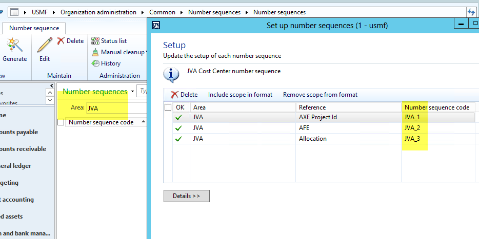Image resolution: width=479 pixels, height=239 pixels.
Task: Click Remove scope from format
Action: tap(320, 95)
